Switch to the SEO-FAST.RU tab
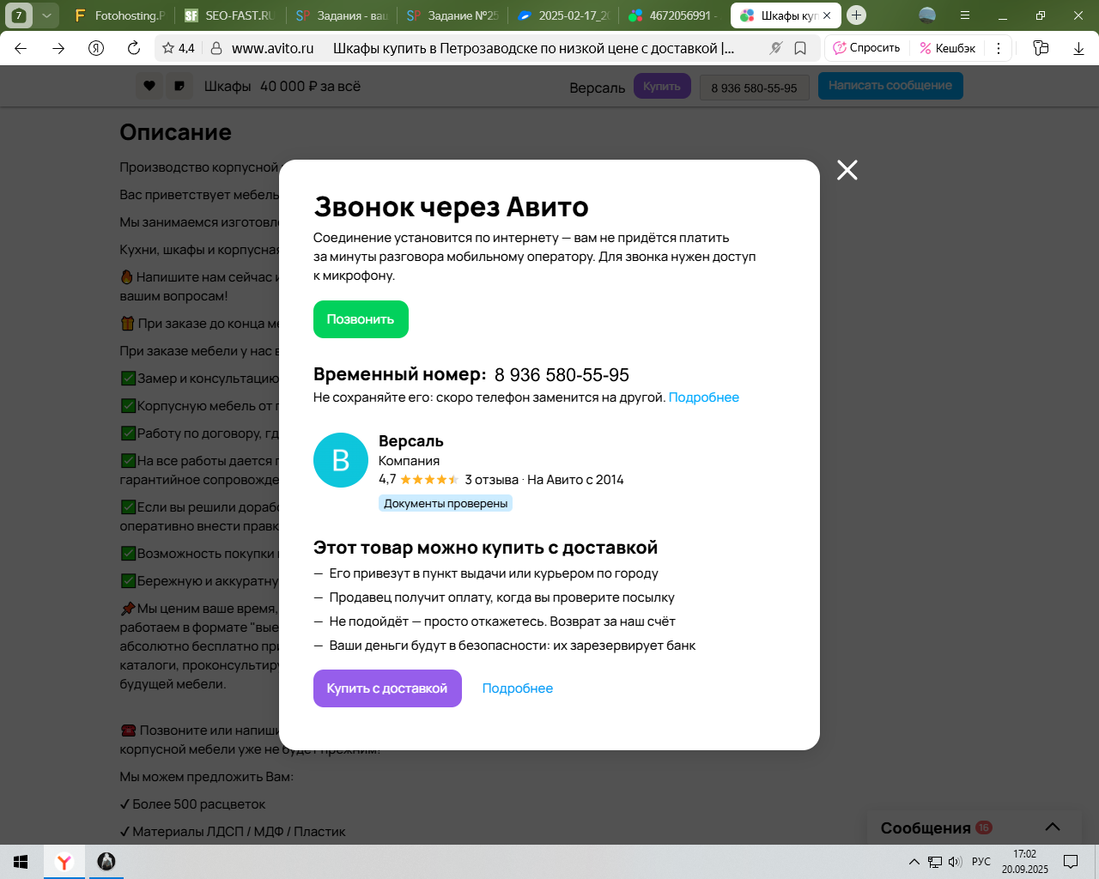The width and height of the screenshot is (1099, 879). coord(230,15)
